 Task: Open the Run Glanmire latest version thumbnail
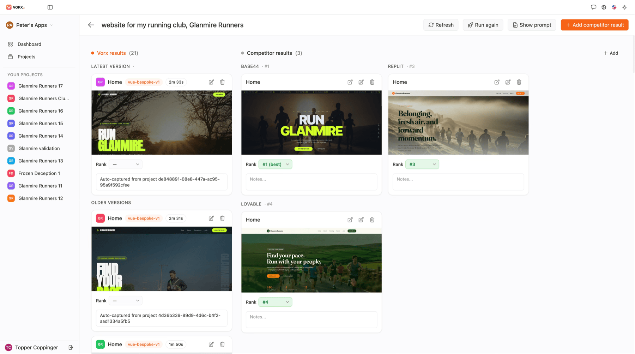pyautogui.click(x=162, y=123)
